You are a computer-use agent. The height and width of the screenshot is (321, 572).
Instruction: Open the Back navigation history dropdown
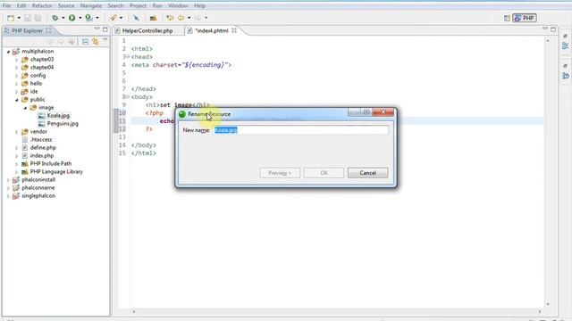coord(189,18)
